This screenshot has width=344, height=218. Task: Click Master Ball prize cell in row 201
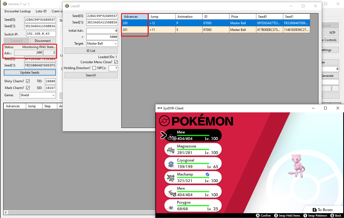[243, 30]
